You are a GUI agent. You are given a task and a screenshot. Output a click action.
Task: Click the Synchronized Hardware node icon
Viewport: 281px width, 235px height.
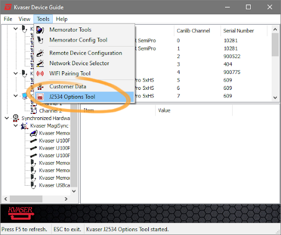[x=16, y=118]
